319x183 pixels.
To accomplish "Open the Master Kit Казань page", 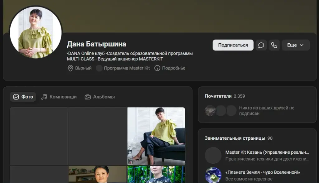I will click(267, 152).
